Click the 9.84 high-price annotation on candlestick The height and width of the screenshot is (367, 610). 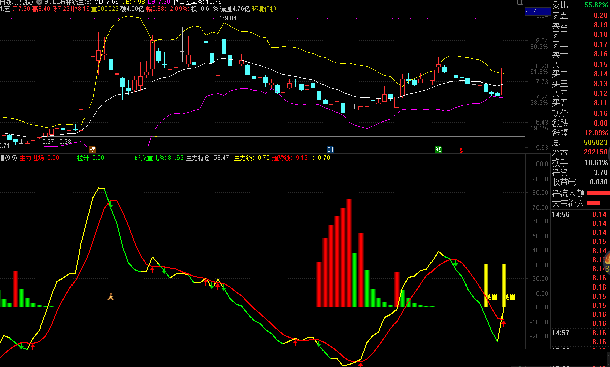tap(230, 18)
